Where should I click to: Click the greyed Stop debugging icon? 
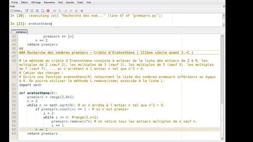pos(76,11)
